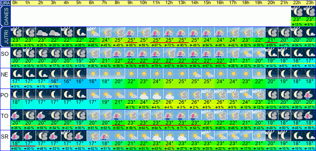
Task: Click the SR day row label
Action: coord(5,137)
